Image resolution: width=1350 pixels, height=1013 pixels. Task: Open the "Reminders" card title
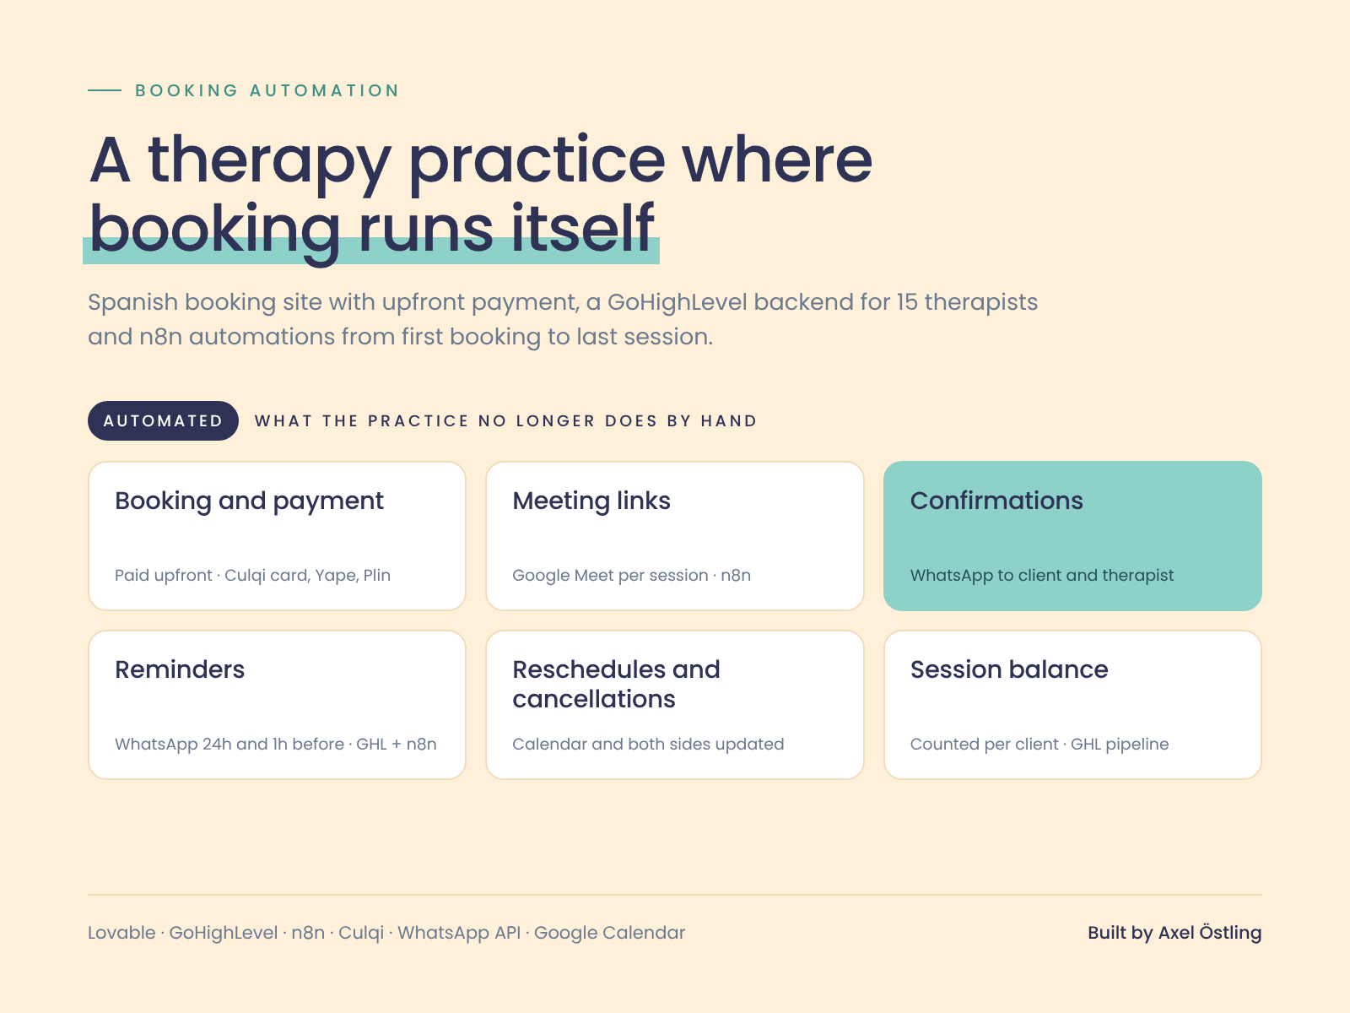(x=180, y=669)
